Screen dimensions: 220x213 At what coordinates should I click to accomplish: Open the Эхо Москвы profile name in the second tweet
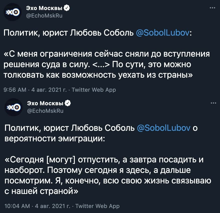[46, 103]
